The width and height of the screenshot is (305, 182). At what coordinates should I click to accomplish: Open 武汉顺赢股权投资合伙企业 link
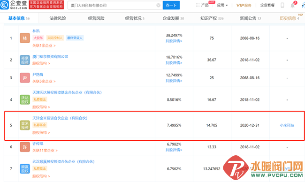point(63,161)
